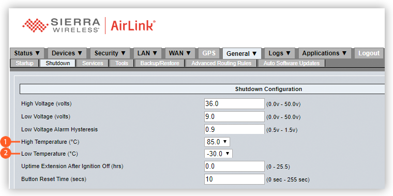The width and height of the screenshot is (393, 196).
Task: Click the (0.5v - 1.5v) range hint
Action: tap(282, 130)
